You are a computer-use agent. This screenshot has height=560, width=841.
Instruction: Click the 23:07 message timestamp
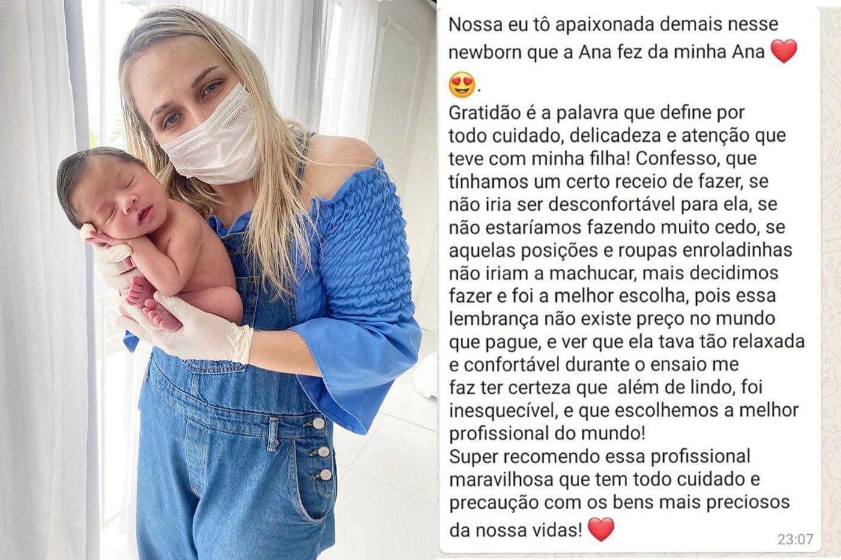coord(795,540)
